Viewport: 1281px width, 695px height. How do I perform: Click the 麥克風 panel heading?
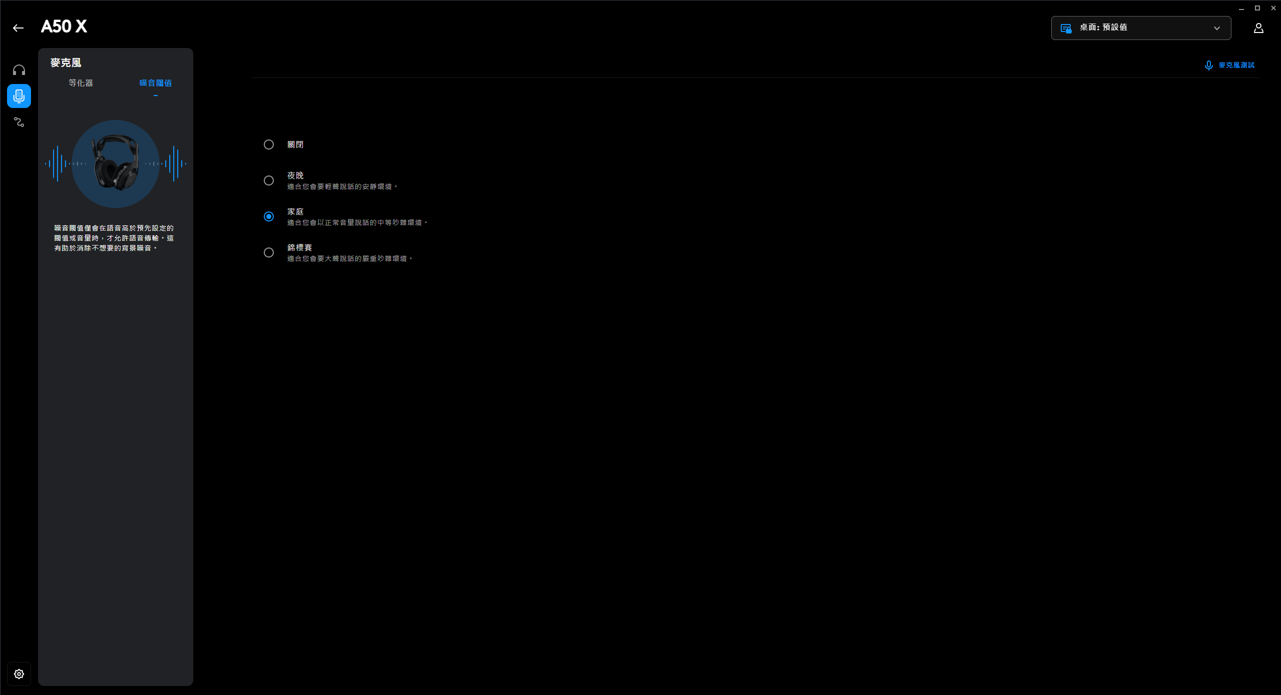(x=66, y=63)
